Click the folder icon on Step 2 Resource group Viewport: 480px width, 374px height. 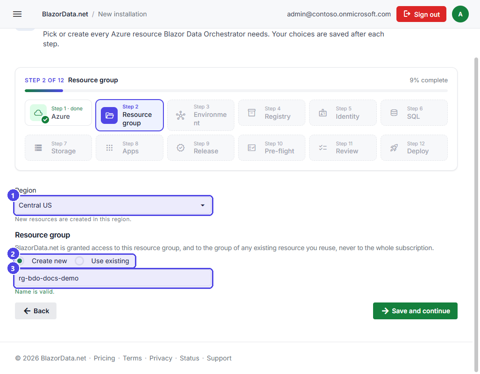[109, 115]
